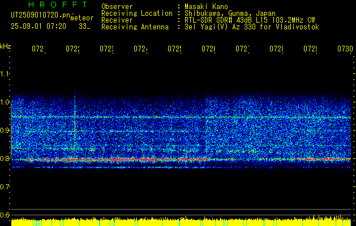The height and width of the screenshot is (226, 356).
Task: Click the 1.0 frequency axis label
Action: pyautogui.click(x=5, y=102)
